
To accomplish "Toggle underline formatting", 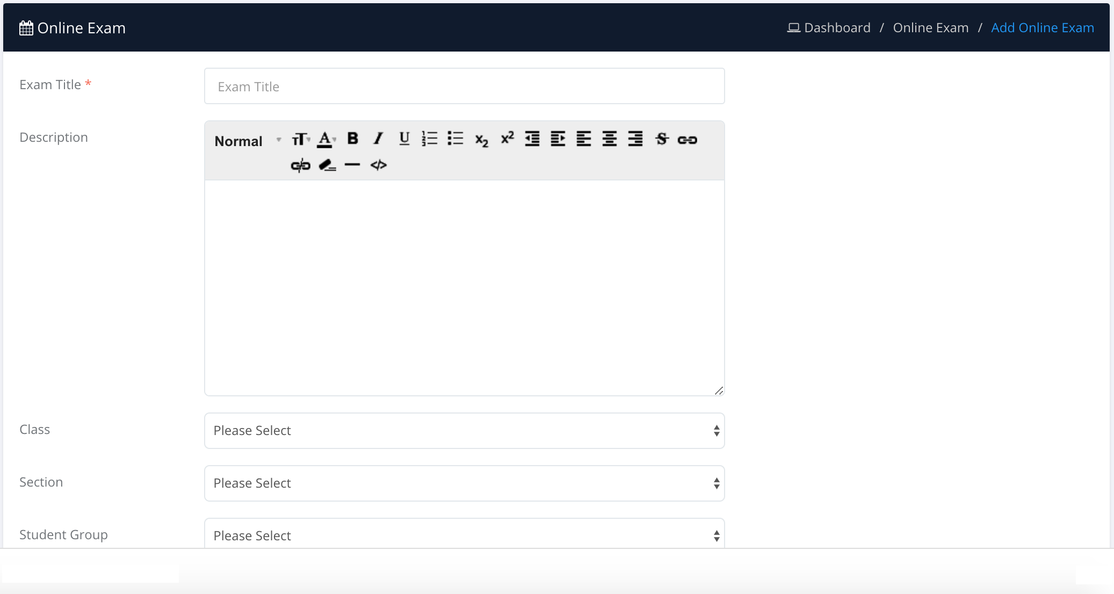I will [404, 139].
